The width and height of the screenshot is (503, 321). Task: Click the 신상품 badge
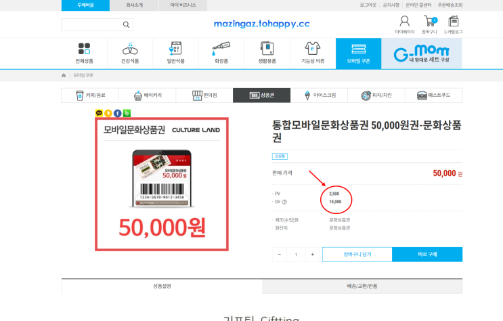click(280, 156)
